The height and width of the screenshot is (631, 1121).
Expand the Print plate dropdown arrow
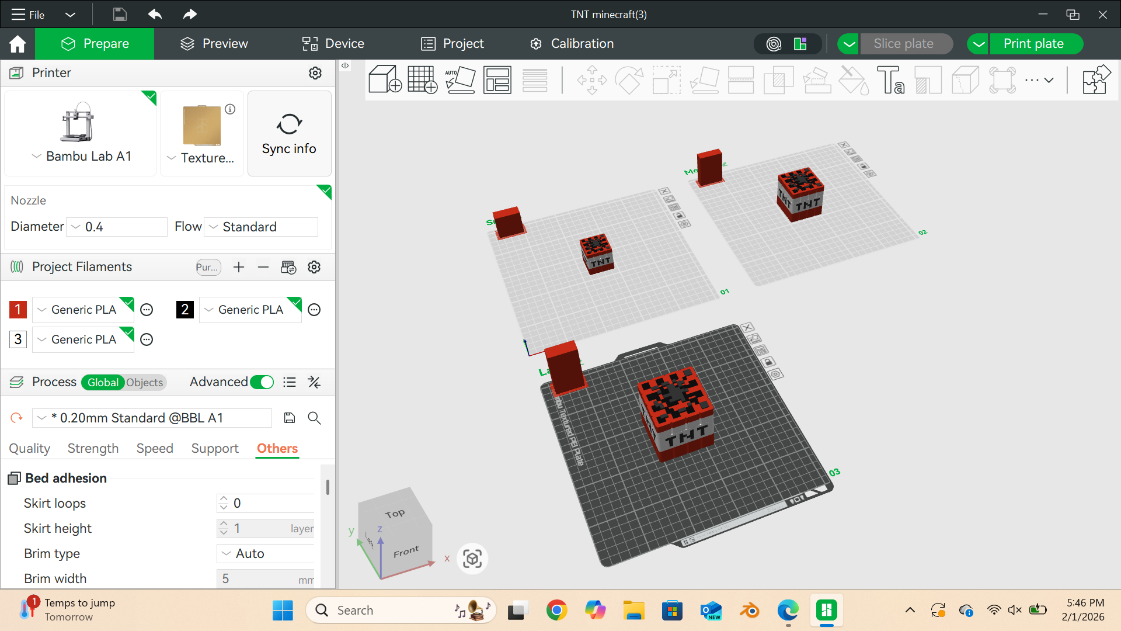(979, 44)
